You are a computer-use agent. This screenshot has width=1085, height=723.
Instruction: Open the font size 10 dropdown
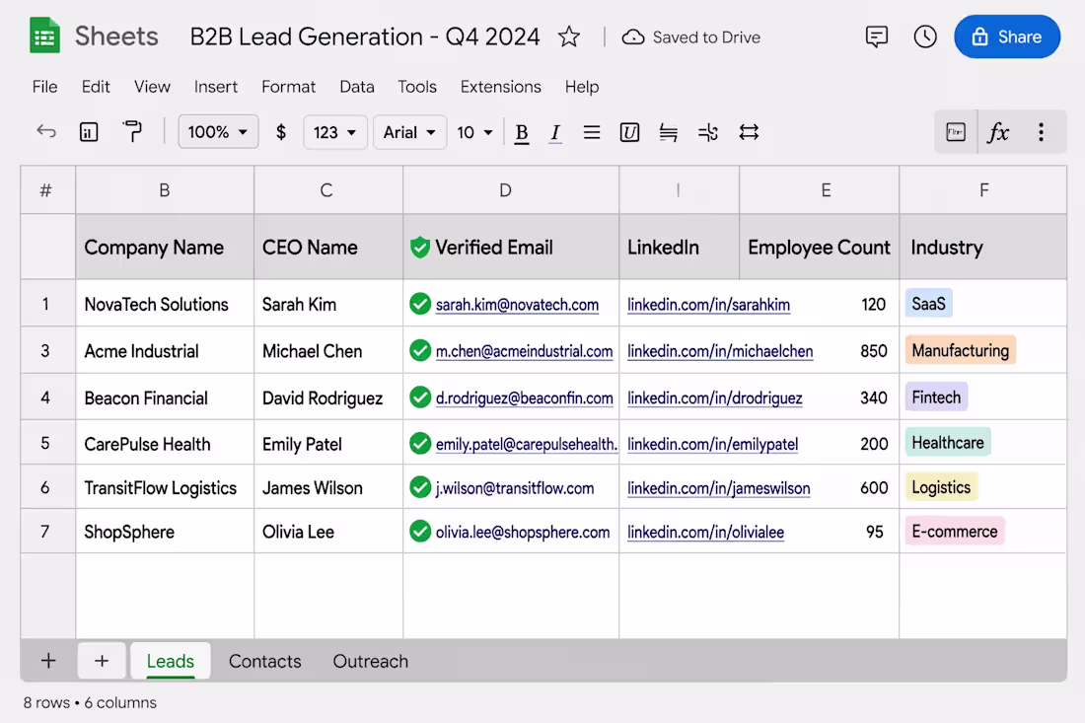coord(474,131)
